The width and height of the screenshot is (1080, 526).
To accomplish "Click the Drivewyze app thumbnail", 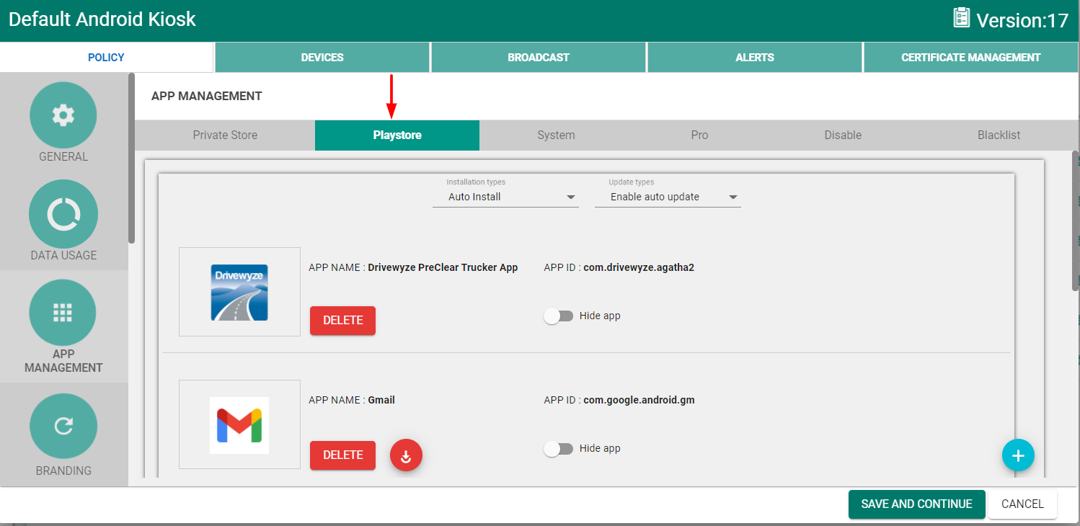I will click(x=239, y=292).
